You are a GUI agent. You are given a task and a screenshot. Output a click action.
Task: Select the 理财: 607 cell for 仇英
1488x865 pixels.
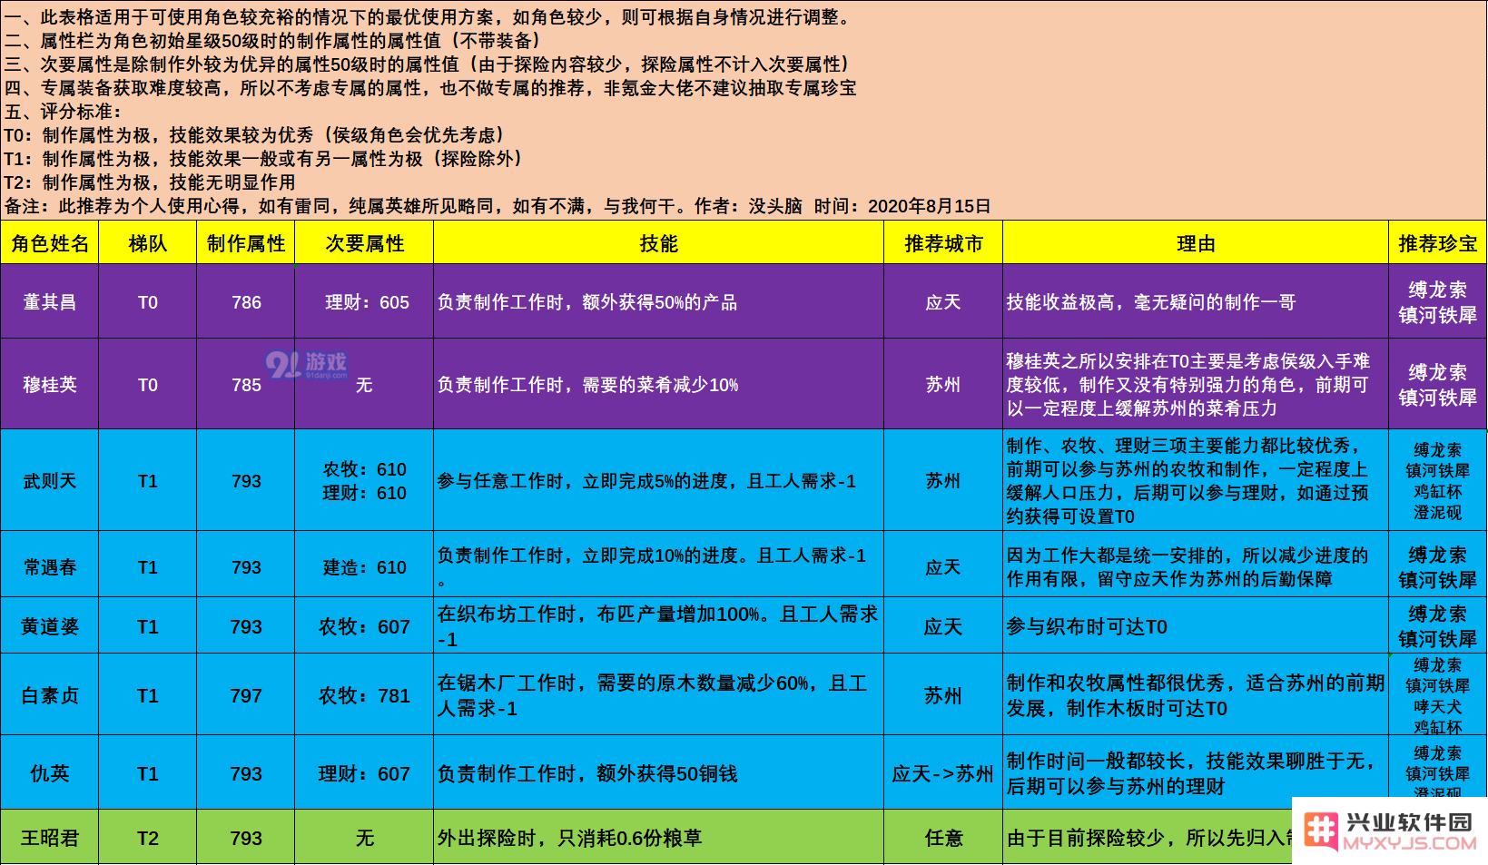(x=364, y=773)
